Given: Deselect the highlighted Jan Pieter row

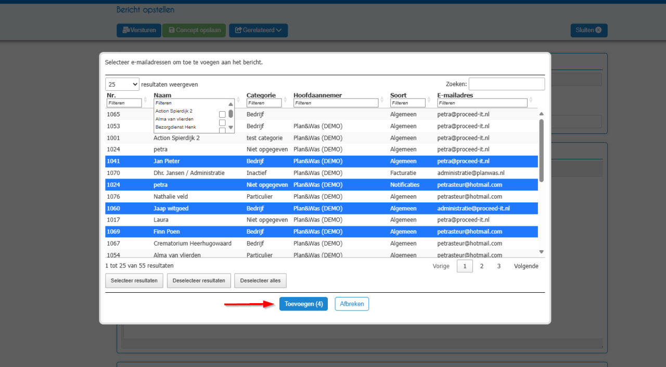Looking at the screenshot, I should click(322, 161).
